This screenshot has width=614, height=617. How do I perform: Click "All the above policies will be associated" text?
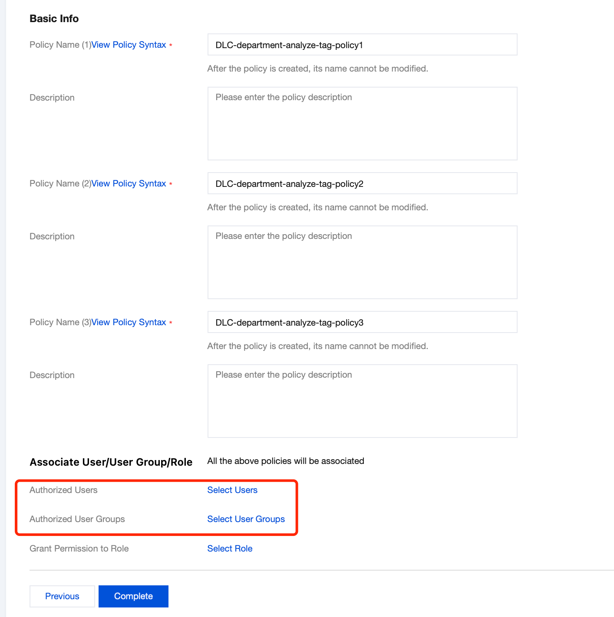click(x=286, y=461)
